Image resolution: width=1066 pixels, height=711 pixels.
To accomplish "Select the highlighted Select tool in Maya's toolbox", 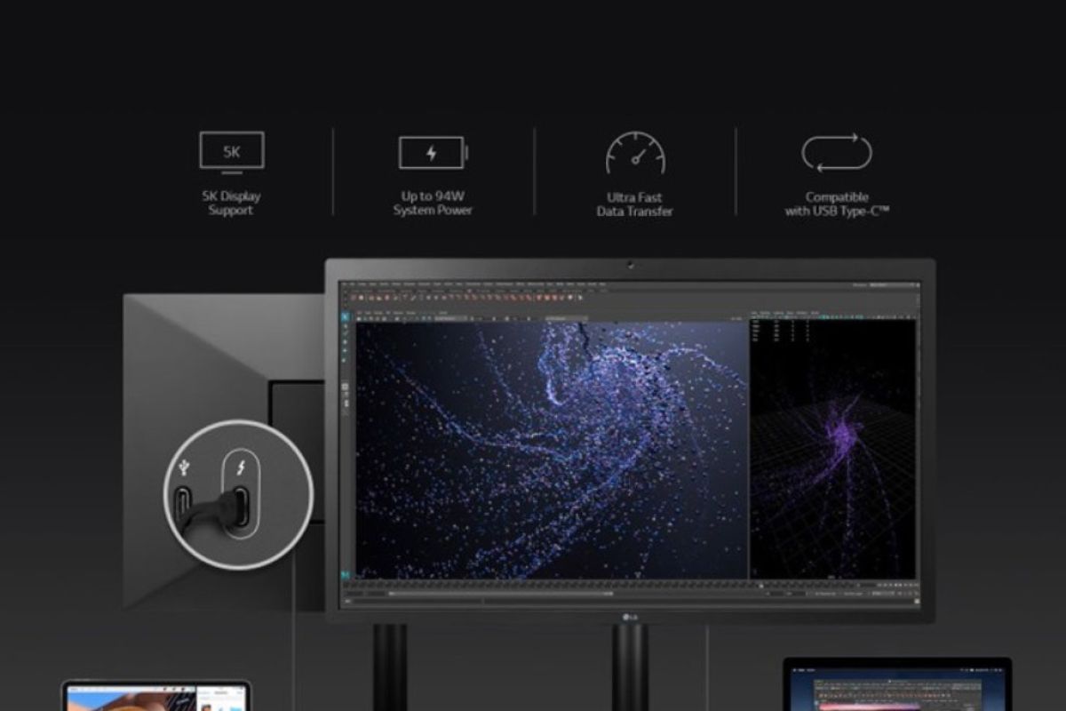I will [x=346, y=317].
